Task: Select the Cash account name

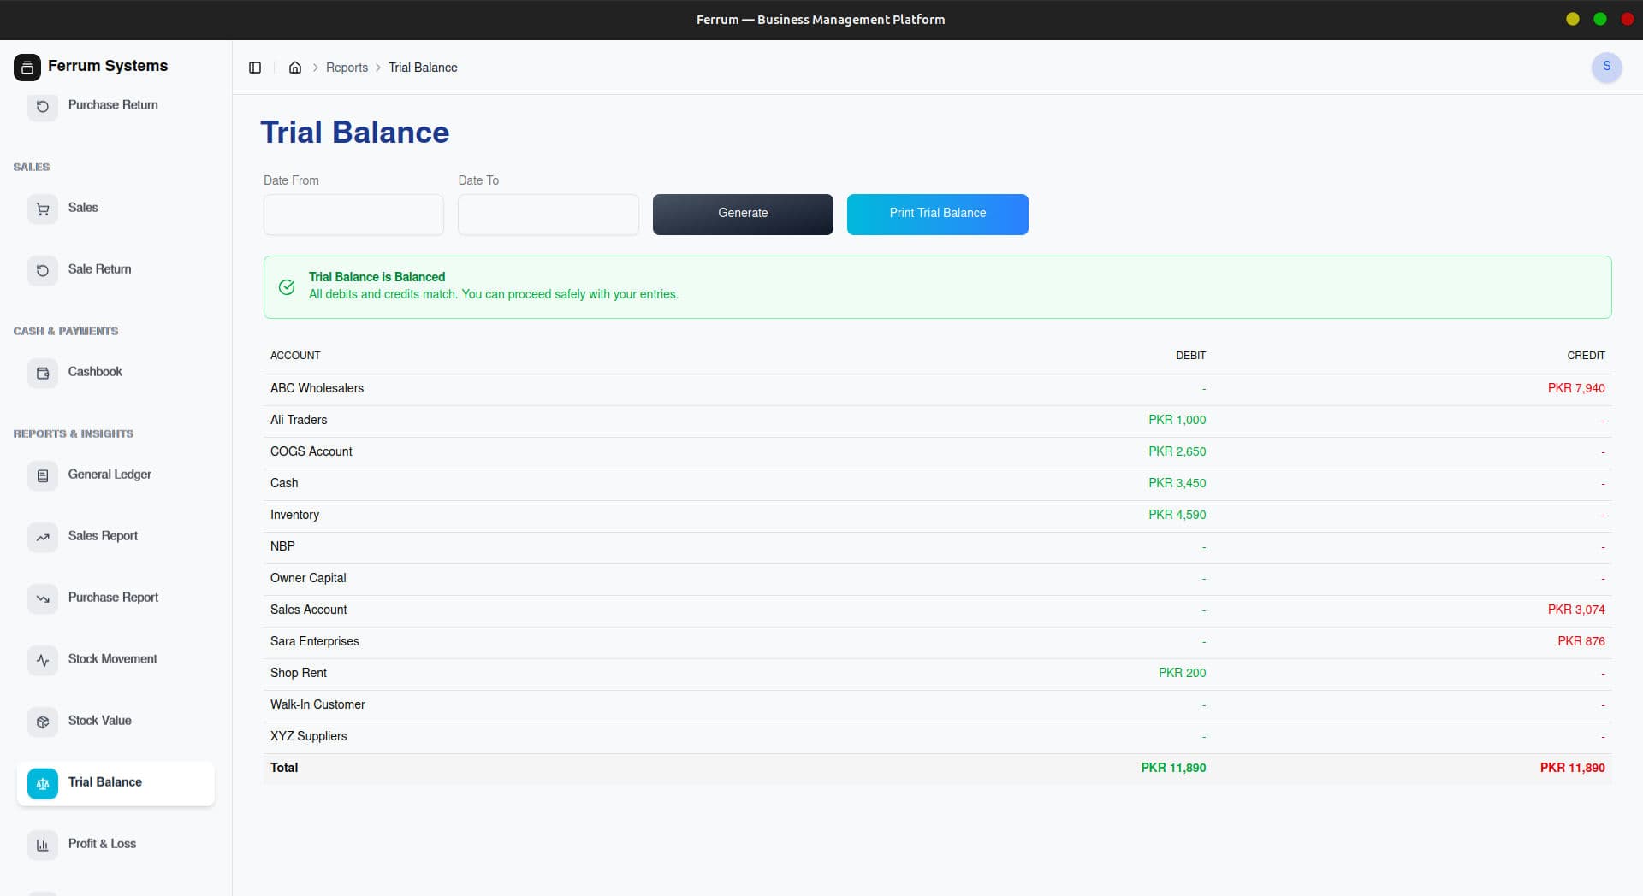Action: tap(284, 483)
